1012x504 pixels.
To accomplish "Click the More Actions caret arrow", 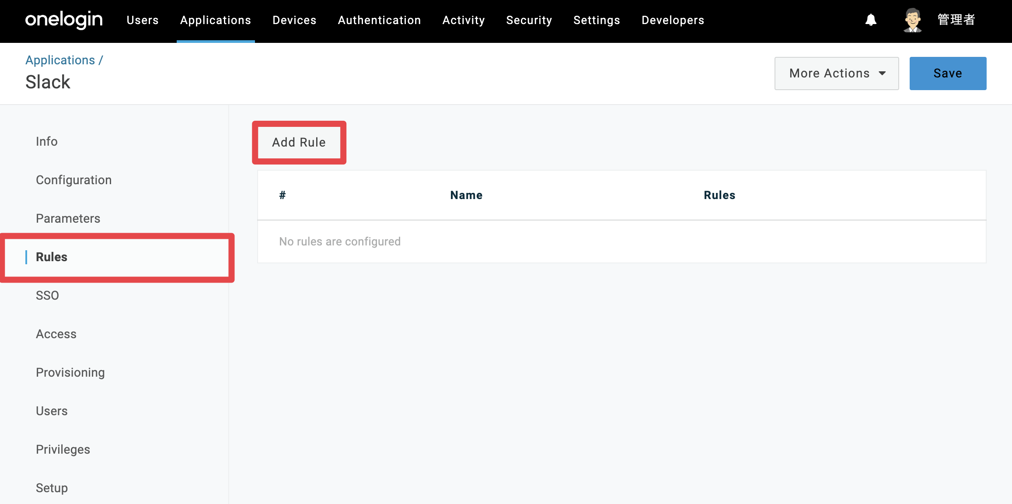I will click(882, 73).
